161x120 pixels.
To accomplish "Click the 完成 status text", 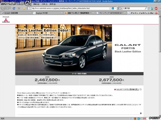I will (3, 118).
